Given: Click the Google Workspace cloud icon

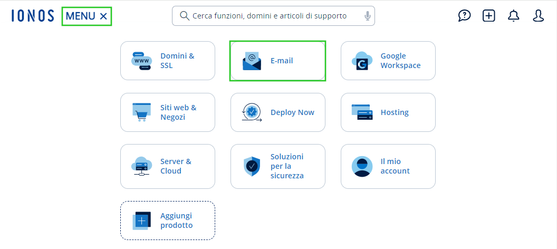Looking at the screenshot, I should coord(362,61).
